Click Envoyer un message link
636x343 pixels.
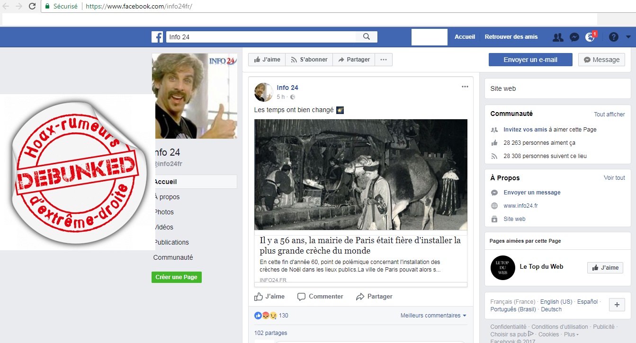click(532, 193)
